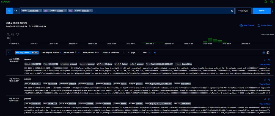Clear the entire search query
275x116 pixels.
(232, 11)
